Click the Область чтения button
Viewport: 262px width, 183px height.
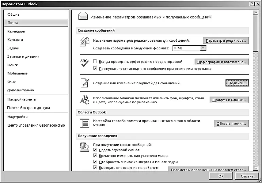(x=231, y=124)
